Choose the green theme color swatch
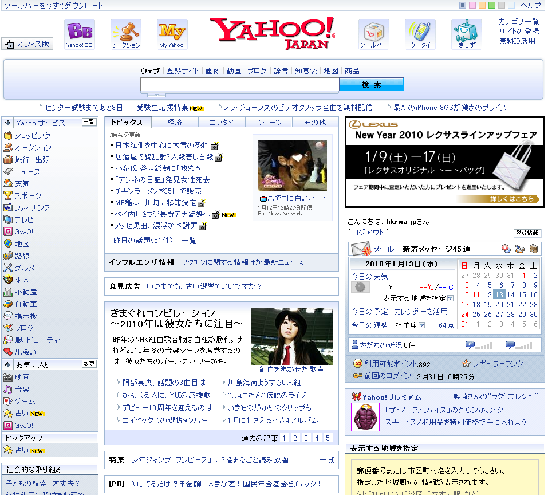 click(x=491, y=5)
